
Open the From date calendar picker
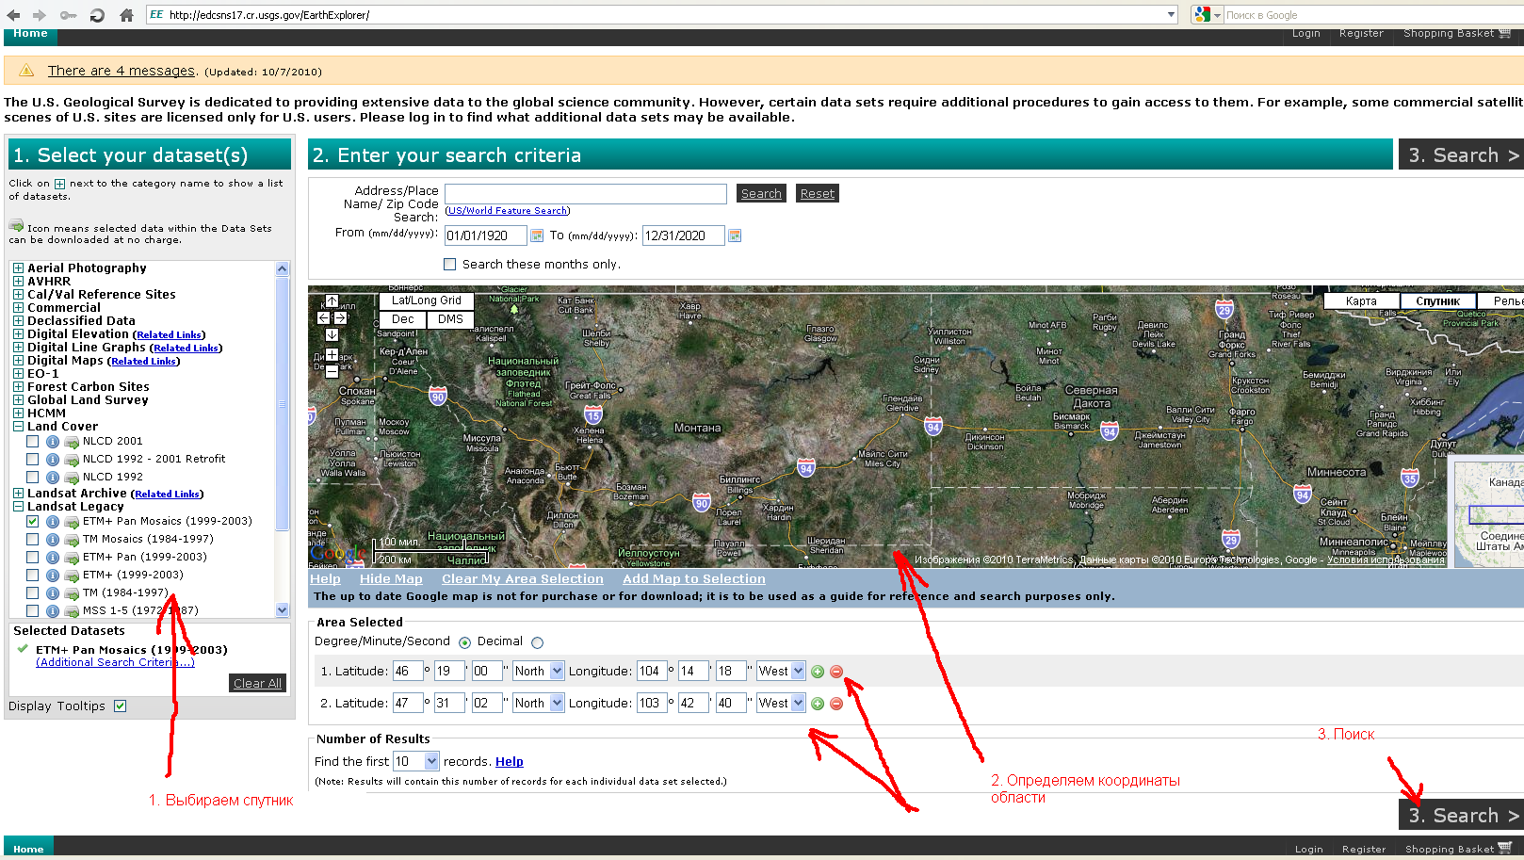click(x=537, y=235)
